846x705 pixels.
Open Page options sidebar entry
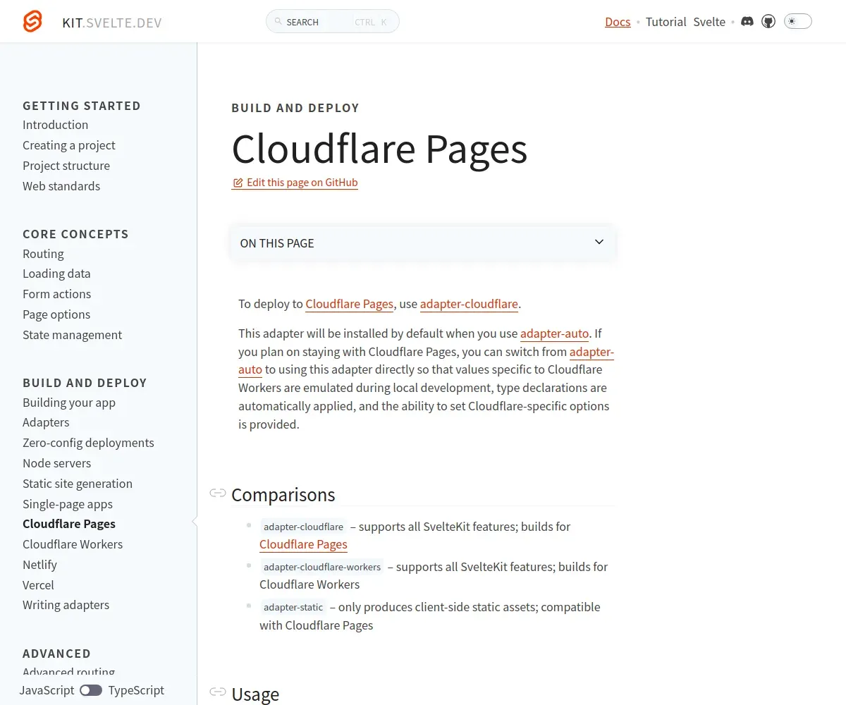[56, 314]
